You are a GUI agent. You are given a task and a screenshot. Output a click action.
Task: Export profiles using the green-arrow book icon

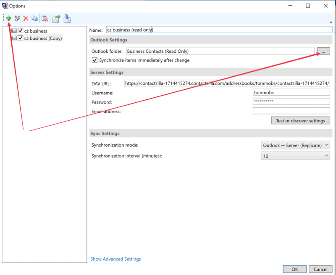coord(56,18)
